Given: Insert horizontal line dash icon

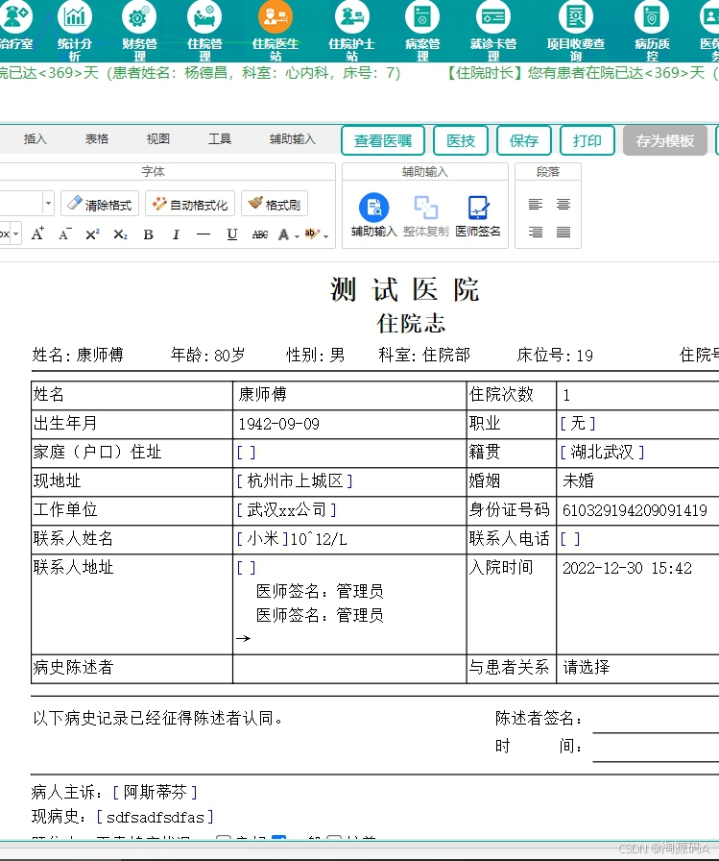Looking at the screenshot, I should (204, 234).
